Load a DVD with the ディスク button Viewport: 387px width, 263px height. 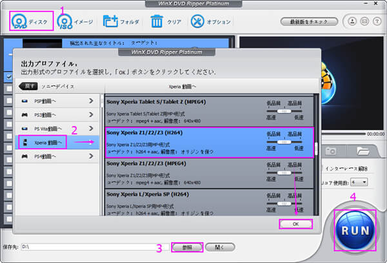click(31, 21)
